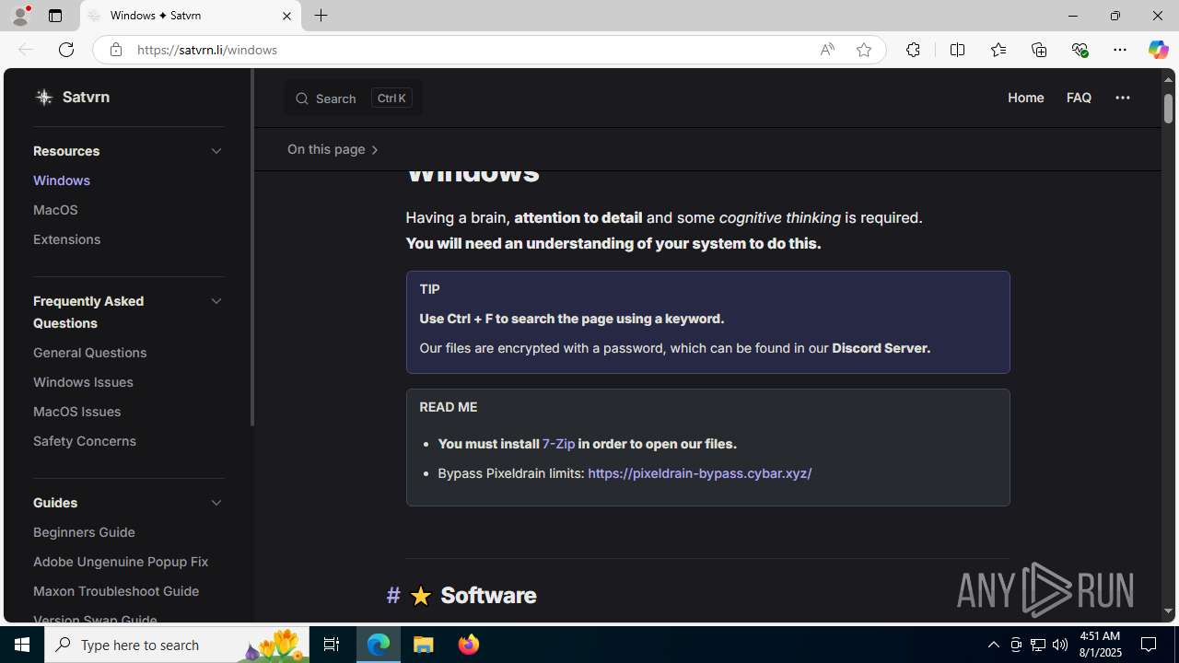The height and width of the screenshot is (663, 1179).
Task: Go to Home in top navigation
Action: (1025, 98)
